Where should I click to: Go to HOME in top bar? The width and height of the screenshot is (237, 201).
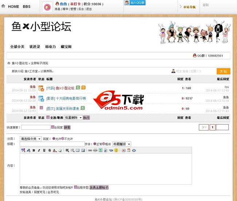(13, 7)
